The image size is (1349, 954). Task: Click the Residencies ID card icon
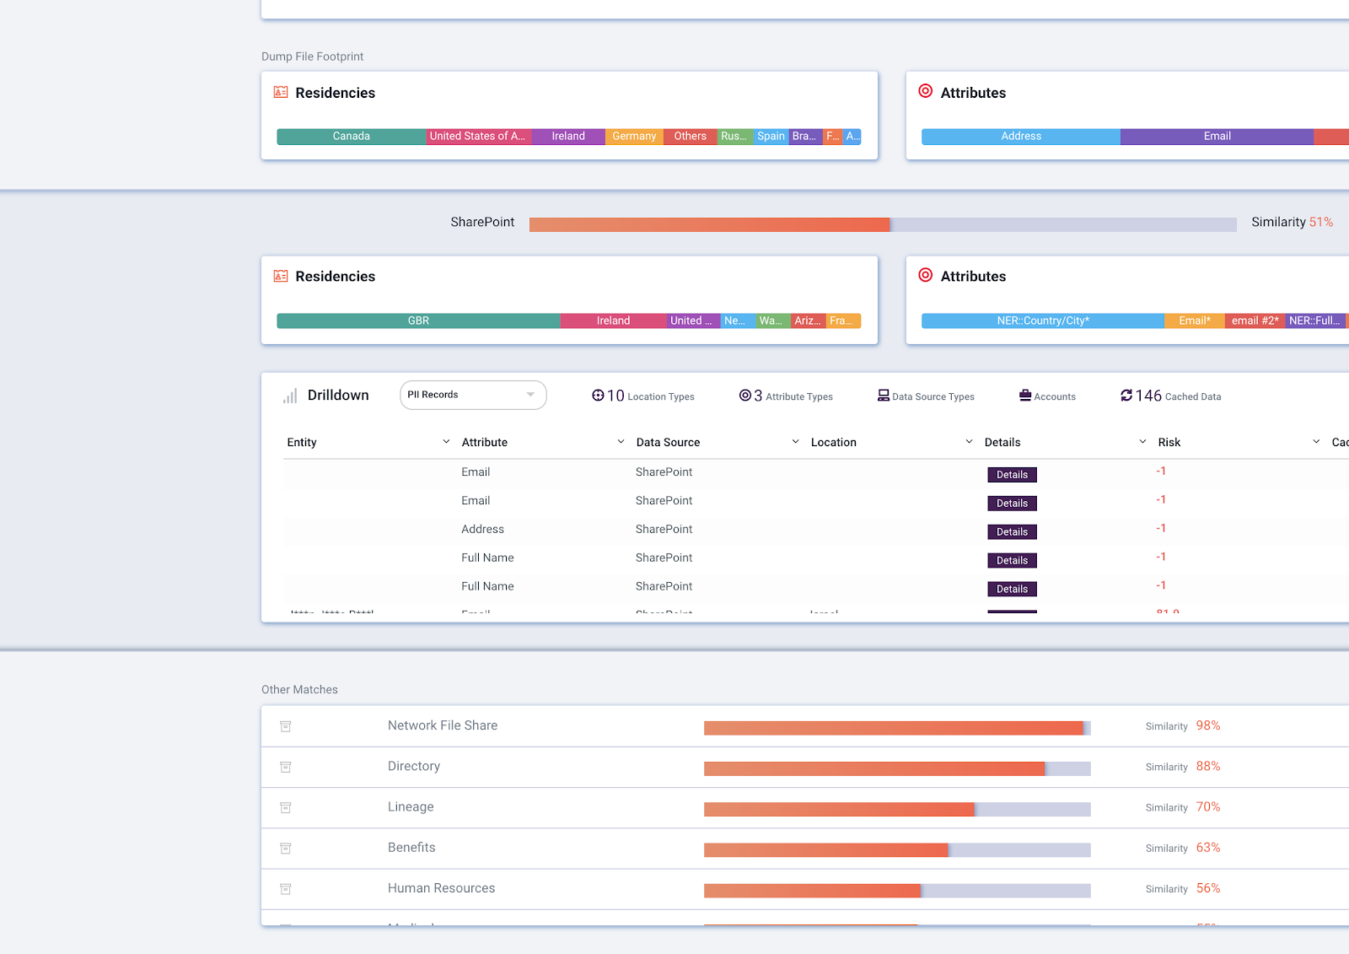point(279,93)
